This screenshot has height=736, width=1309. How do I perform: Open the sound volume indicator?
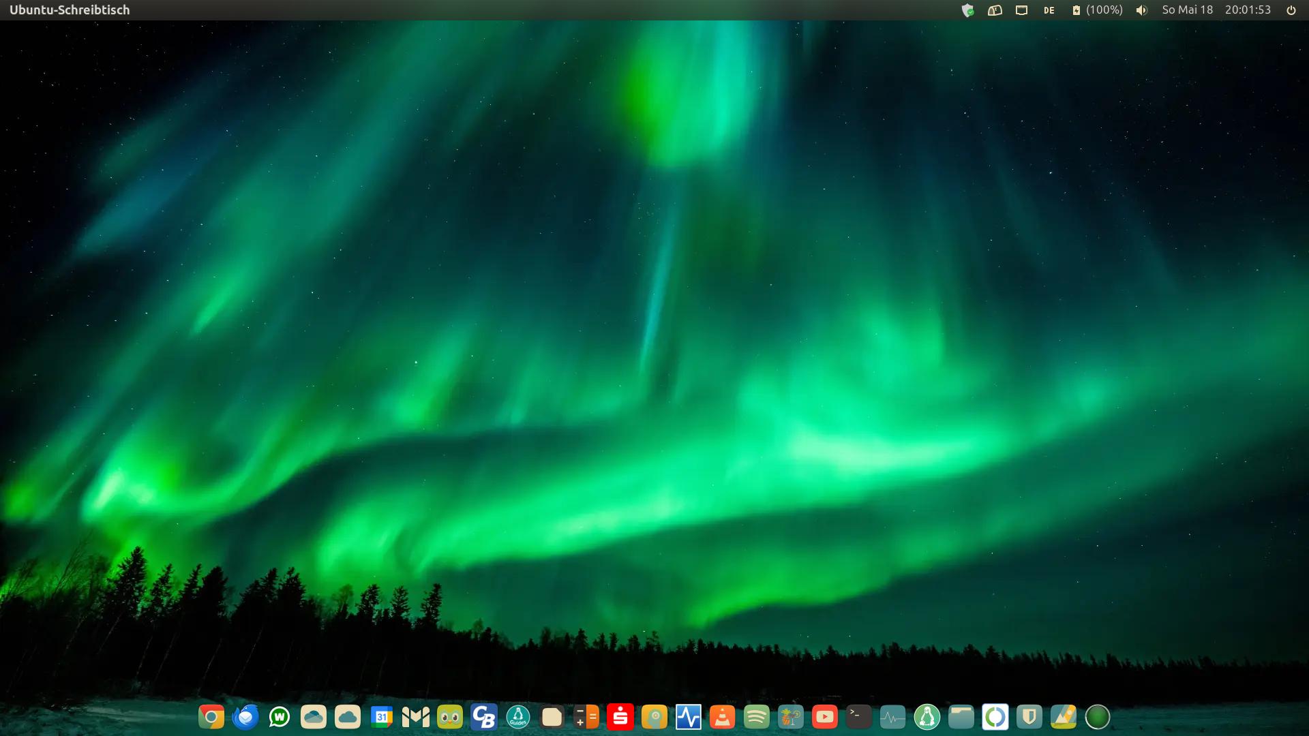click(x=1142, y=10)
